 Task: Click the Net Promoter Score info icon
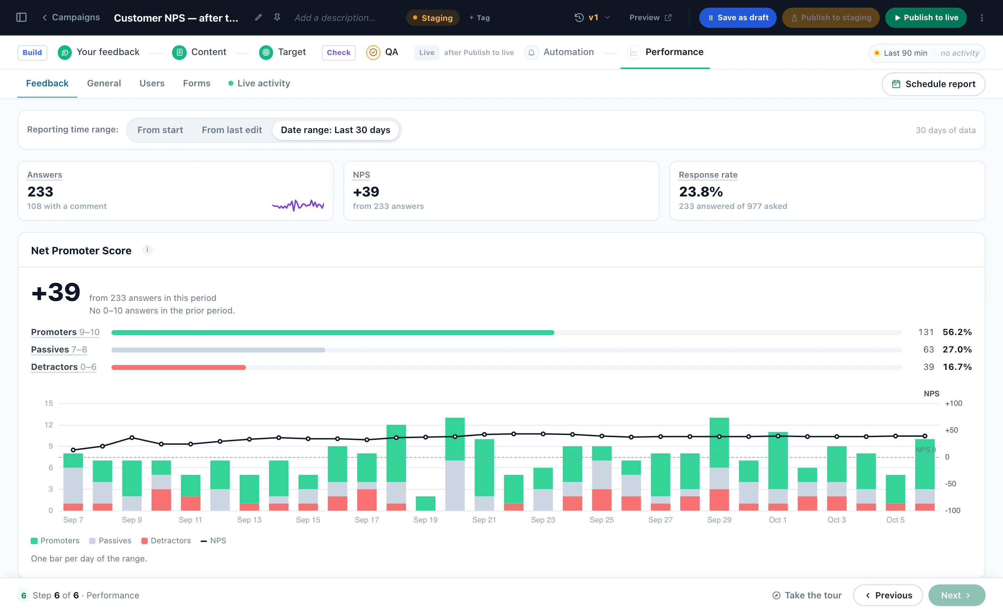147,250
